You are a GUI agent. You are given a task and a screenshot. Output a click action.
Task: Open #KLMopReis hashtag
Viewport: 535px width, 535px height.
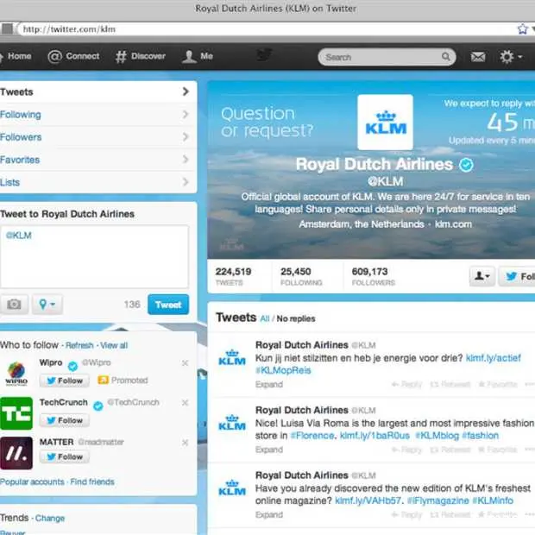(x=283, y=370)
